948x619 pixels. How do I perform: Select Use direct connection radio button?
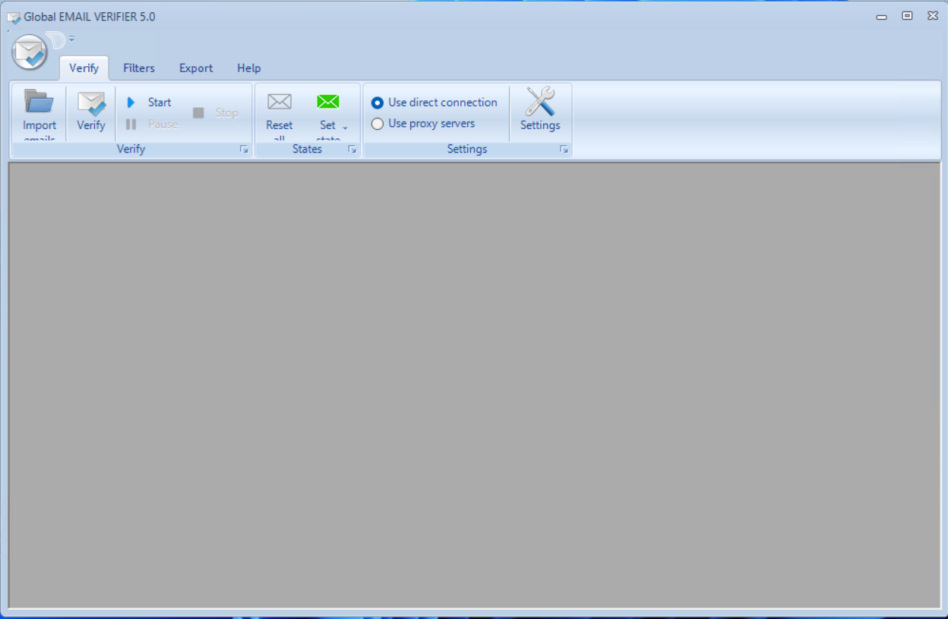coord(378,103)
